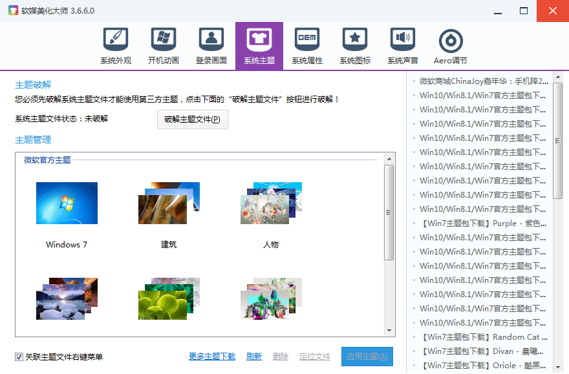Select the Windows 7 theme thumbnail
The height and width of the screenshot is (374, 569).
[67, 203]
